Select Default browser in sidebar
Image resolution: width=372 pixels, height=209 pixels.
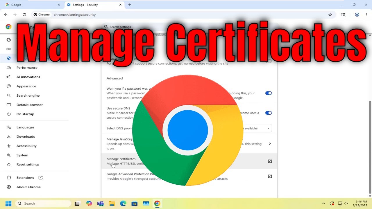point(29,105)
